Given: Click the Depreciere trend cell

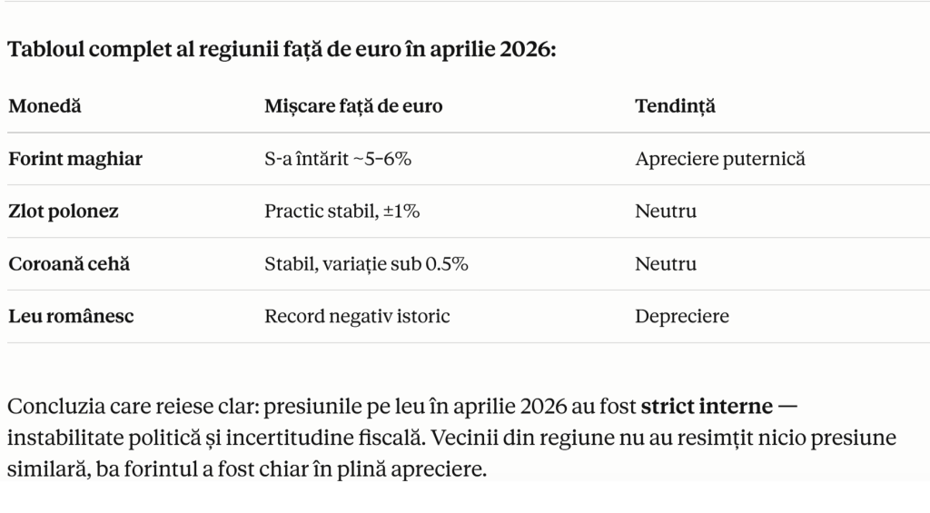Looking at the screenshot, I should point(682,316).
